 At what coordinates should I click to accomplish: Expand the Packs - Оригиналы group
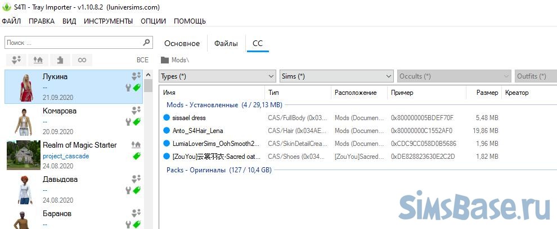click(219, 169)
